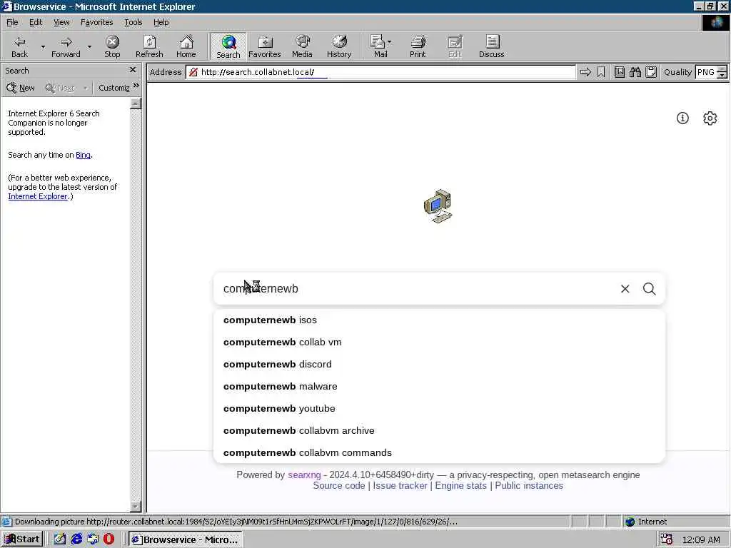Open the Tools menu
This screenshot has width=731, height=548.
[x=133, y=22]
